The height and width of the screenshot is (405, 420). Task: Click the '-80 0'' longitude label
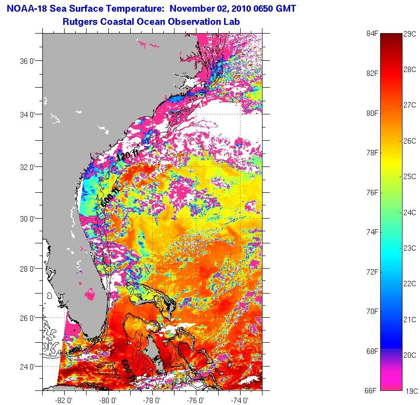pos(108,401)
